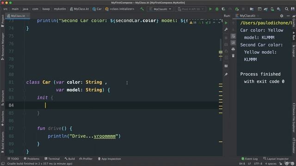This screenshot has height=166, width=296.
Task: Open the Device Manager toolbar icon
Action: click(x=272, y=9)
